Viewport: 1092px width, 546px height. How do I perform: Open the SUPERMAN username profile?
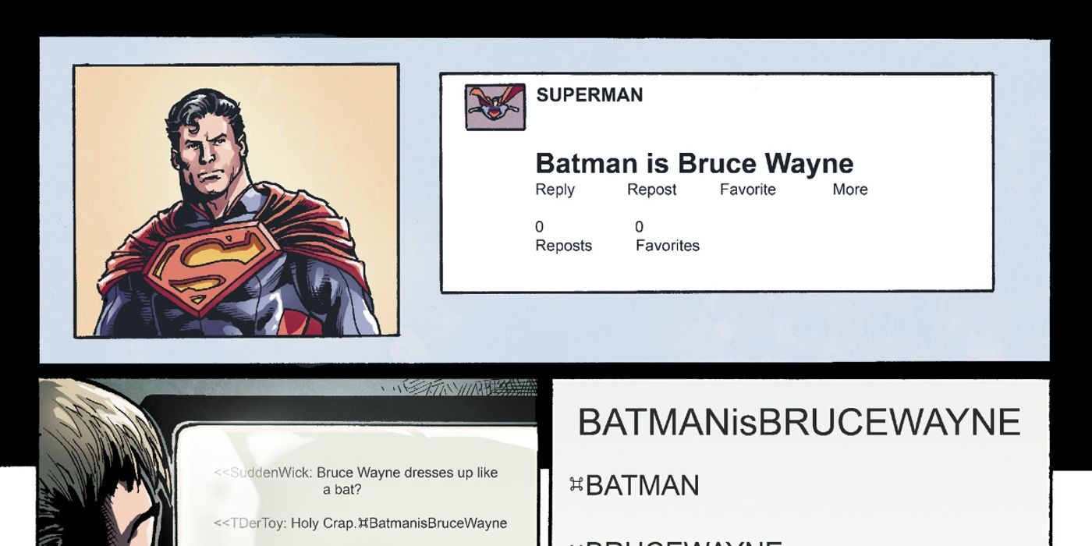590,95
